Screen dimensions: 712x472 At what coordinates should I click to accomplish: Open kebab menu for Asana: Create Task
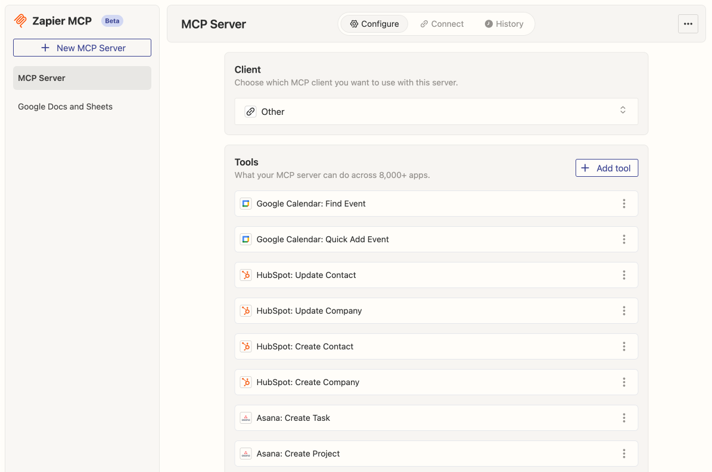[x=624, y=418]
